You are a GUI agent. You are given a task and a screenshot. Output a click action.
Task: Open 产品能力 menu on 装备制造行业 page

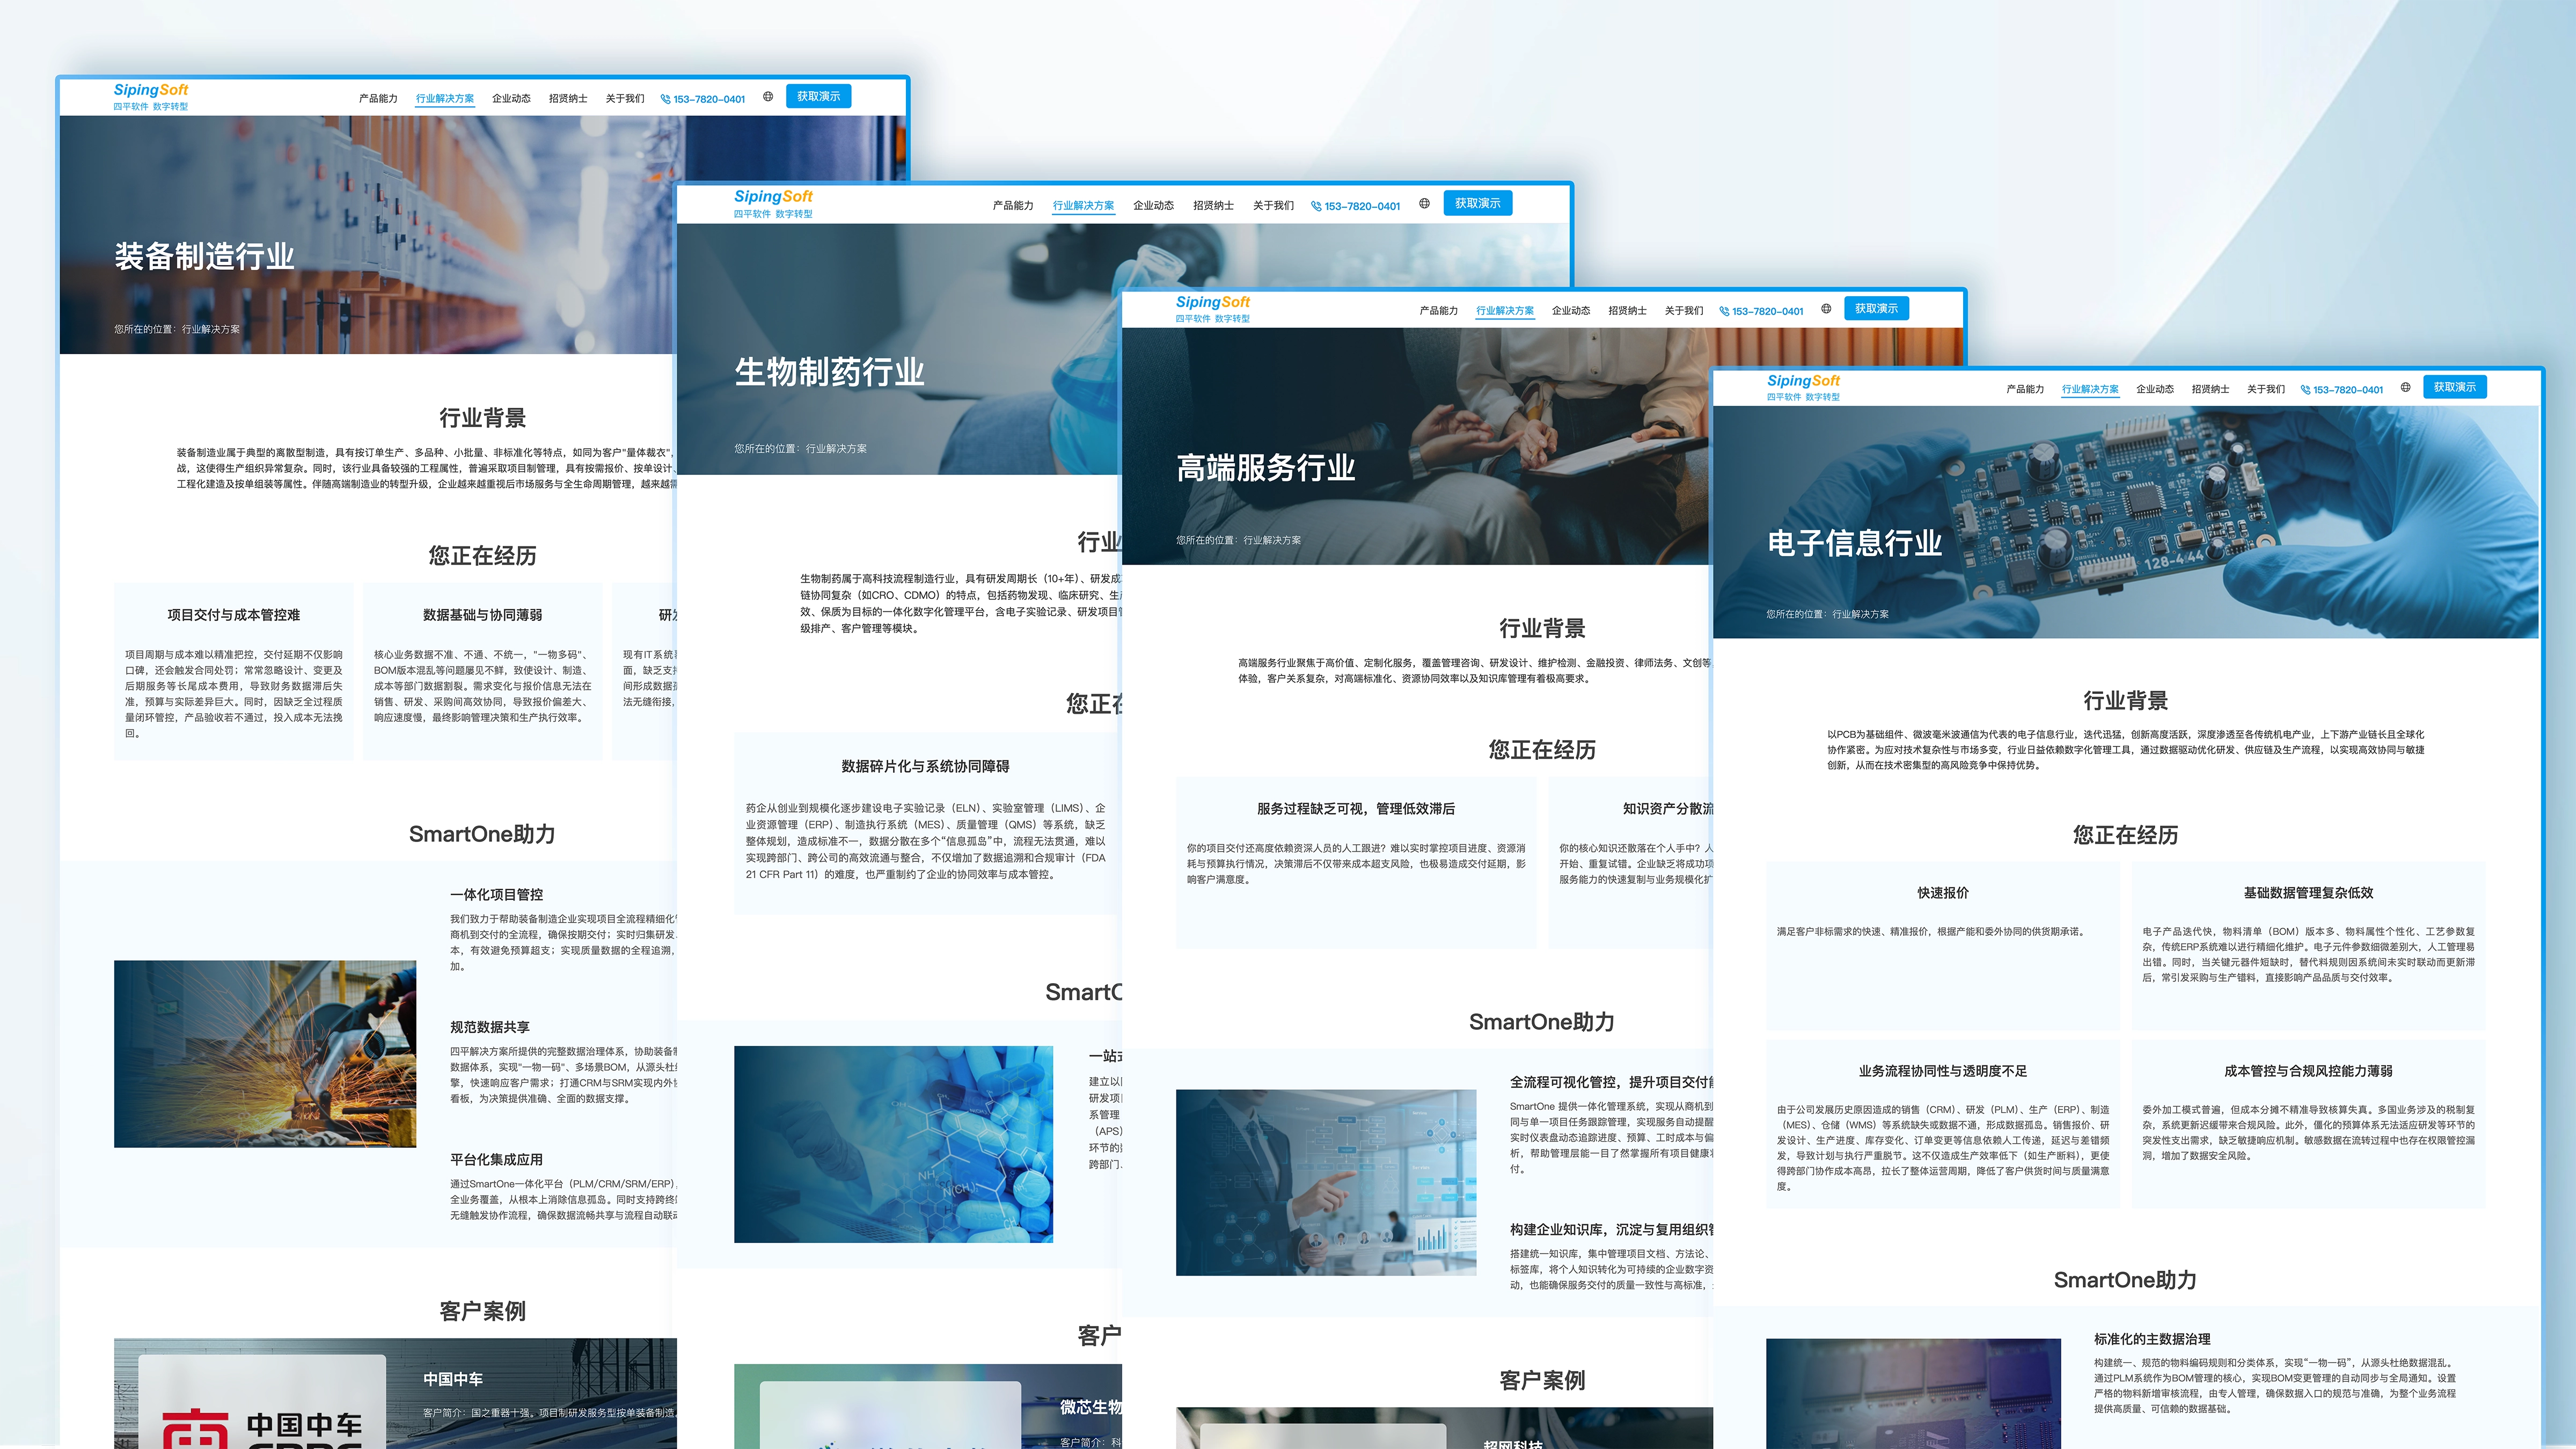click(378, 99)
